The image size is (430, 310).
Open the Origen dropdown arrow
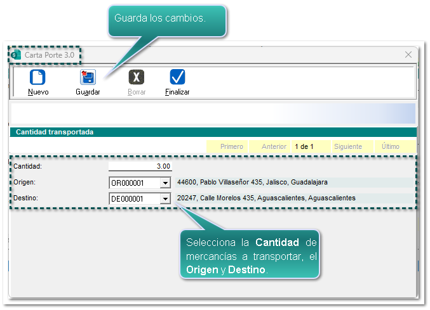(x=165, y=183)
